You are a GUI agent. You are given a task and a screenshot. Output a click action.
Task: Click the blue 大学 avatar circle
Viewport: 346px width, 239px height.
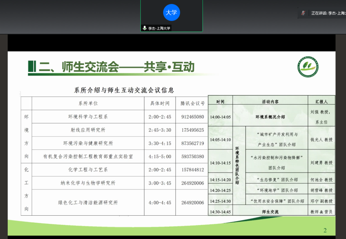click(171, 12)
